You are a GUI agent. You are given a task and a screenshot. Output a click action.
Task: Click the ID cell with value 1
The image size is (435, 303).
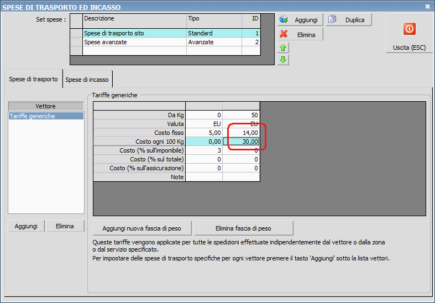[x=251, y=33]
